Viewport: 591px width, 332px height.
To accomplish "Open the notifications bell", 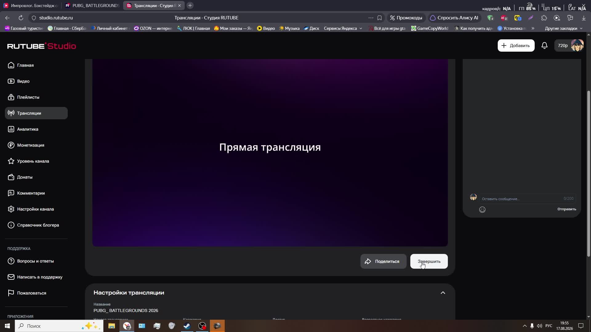I will click(544, 45).
